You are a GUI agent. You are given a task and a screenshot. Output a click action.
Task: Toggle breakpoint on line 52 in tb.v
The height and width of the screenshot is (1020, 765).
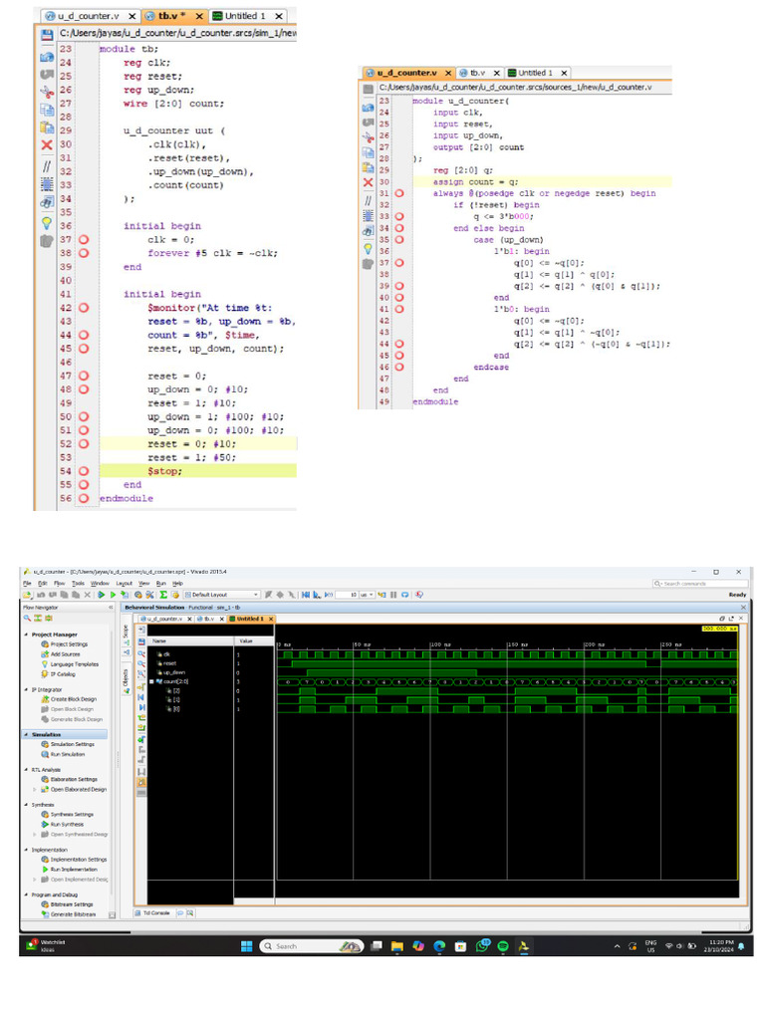84,443
